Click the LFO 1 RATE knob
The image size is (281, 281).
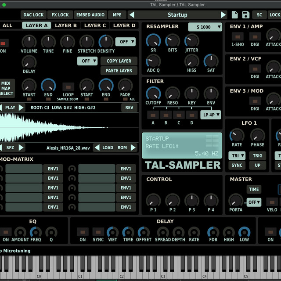(237, 136)
